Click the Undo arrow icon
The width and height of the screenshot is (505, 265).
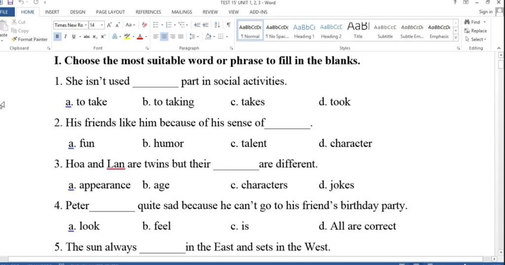click(21, 2)
